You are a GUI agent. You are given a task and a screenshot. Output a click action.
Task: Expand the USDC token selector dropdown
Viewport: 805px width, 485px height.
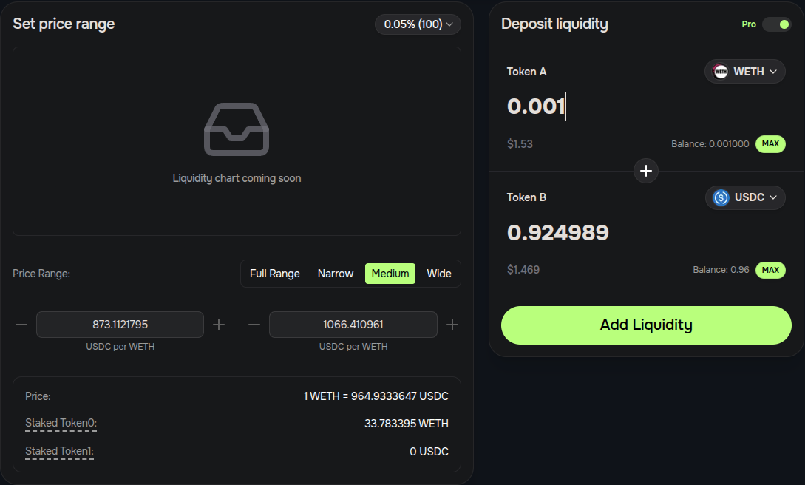[745, 197]
